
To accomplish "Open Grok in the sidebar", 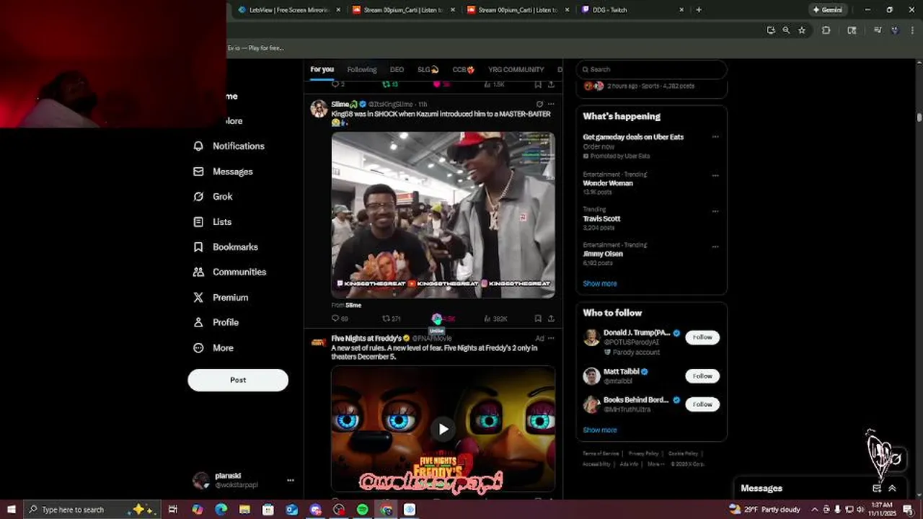I will (213, 197).
